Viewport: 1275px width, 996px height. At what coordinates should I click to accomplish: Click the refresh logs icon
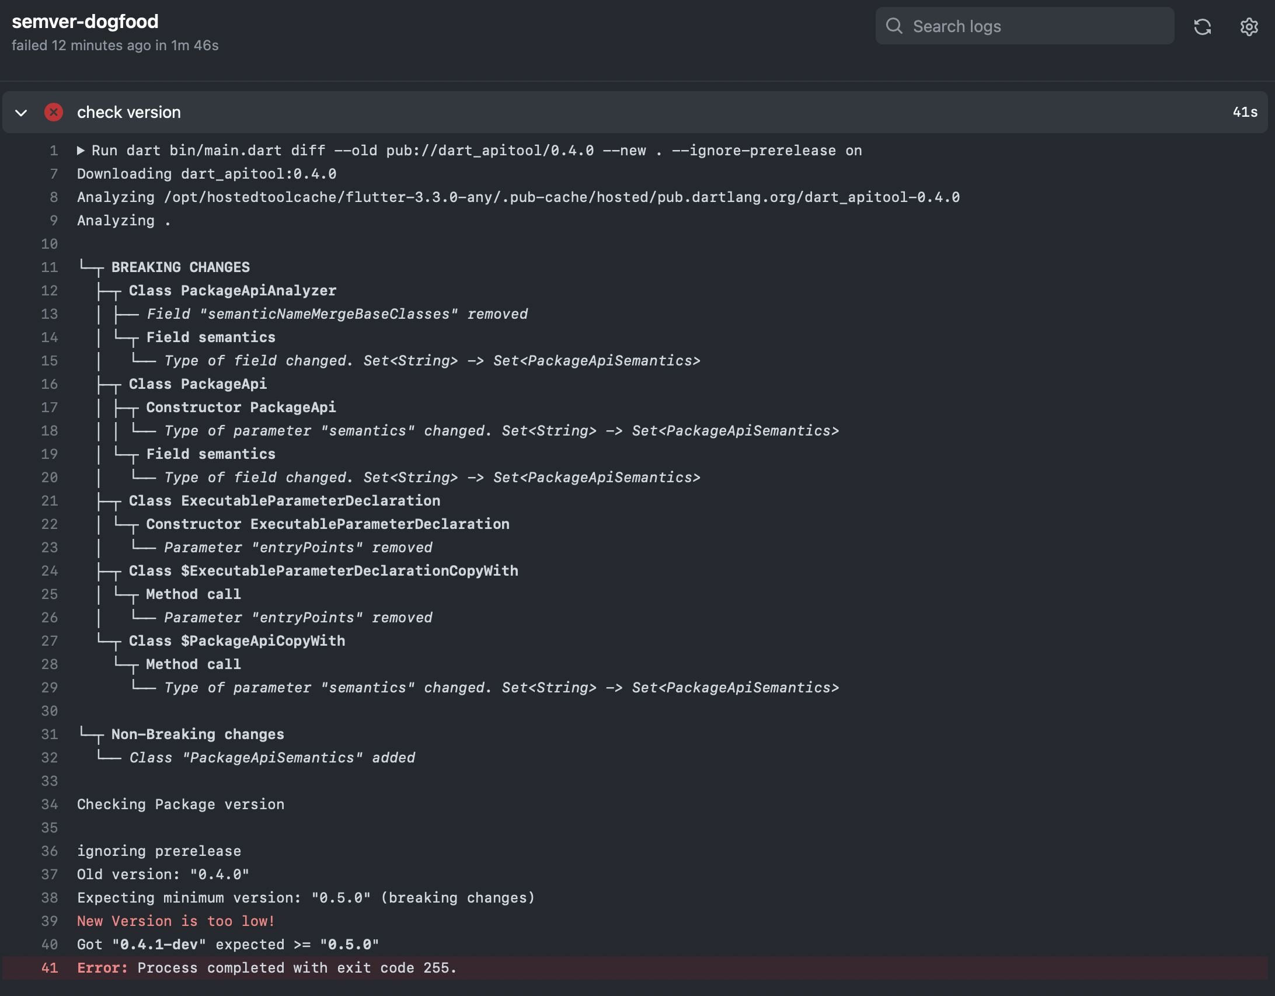(1202, 27)
